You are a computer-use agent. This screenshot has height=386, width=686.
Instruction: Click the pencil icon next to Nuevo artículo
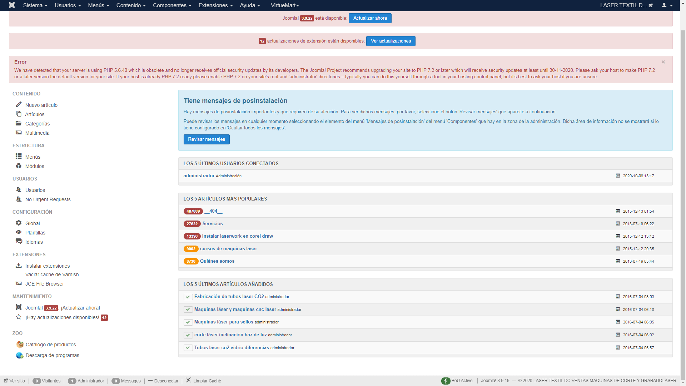pyautogui.click(x=19, y=104)
